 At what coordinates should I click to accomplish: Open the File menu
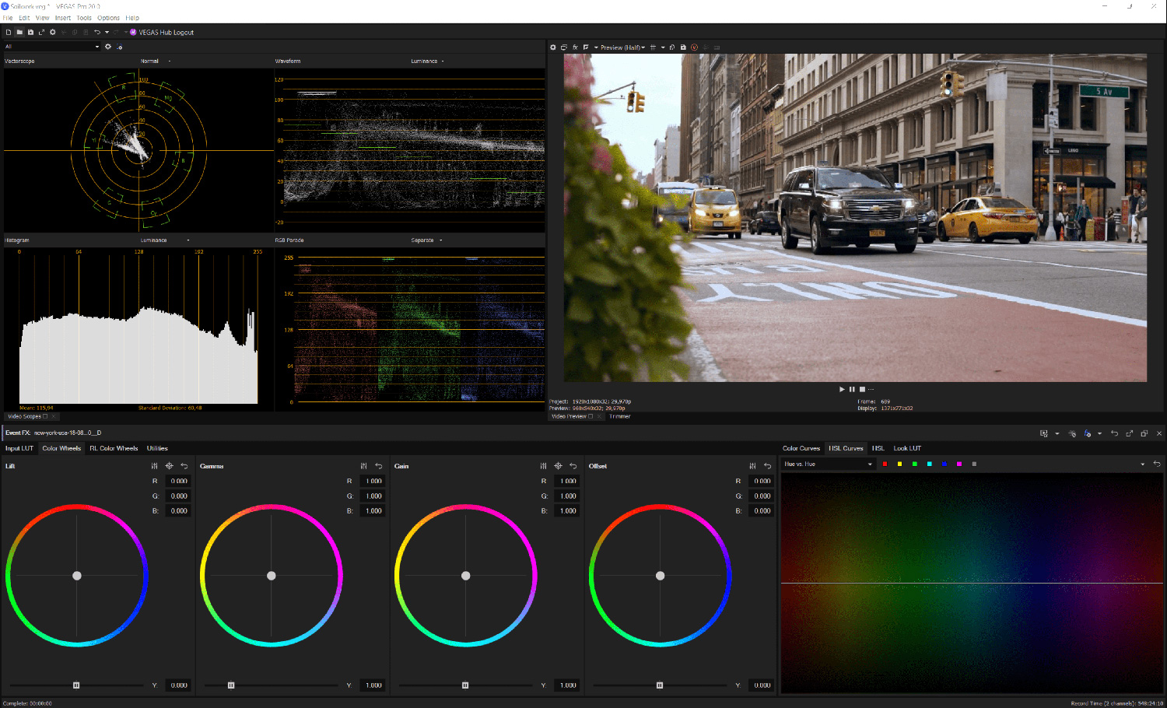click(x=8, y=18)
